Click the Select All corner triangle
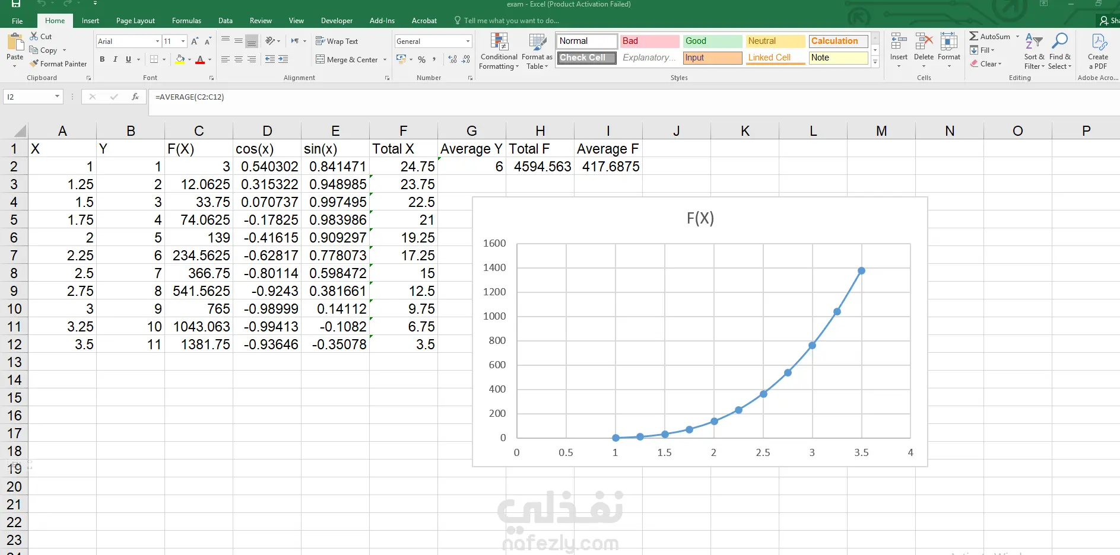 [x=20, y=131]
